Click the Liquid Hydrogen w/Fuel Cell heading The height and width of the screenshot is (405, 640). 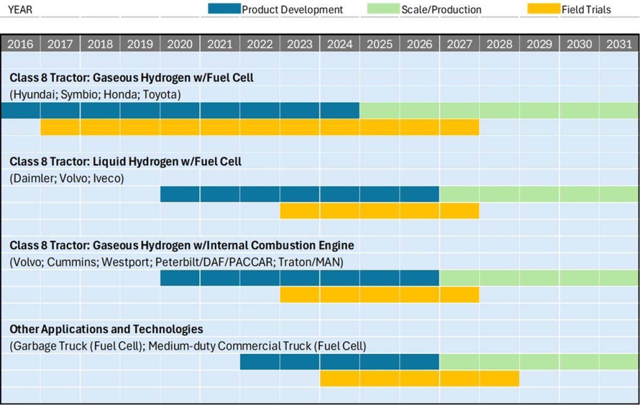click(125, 161)
